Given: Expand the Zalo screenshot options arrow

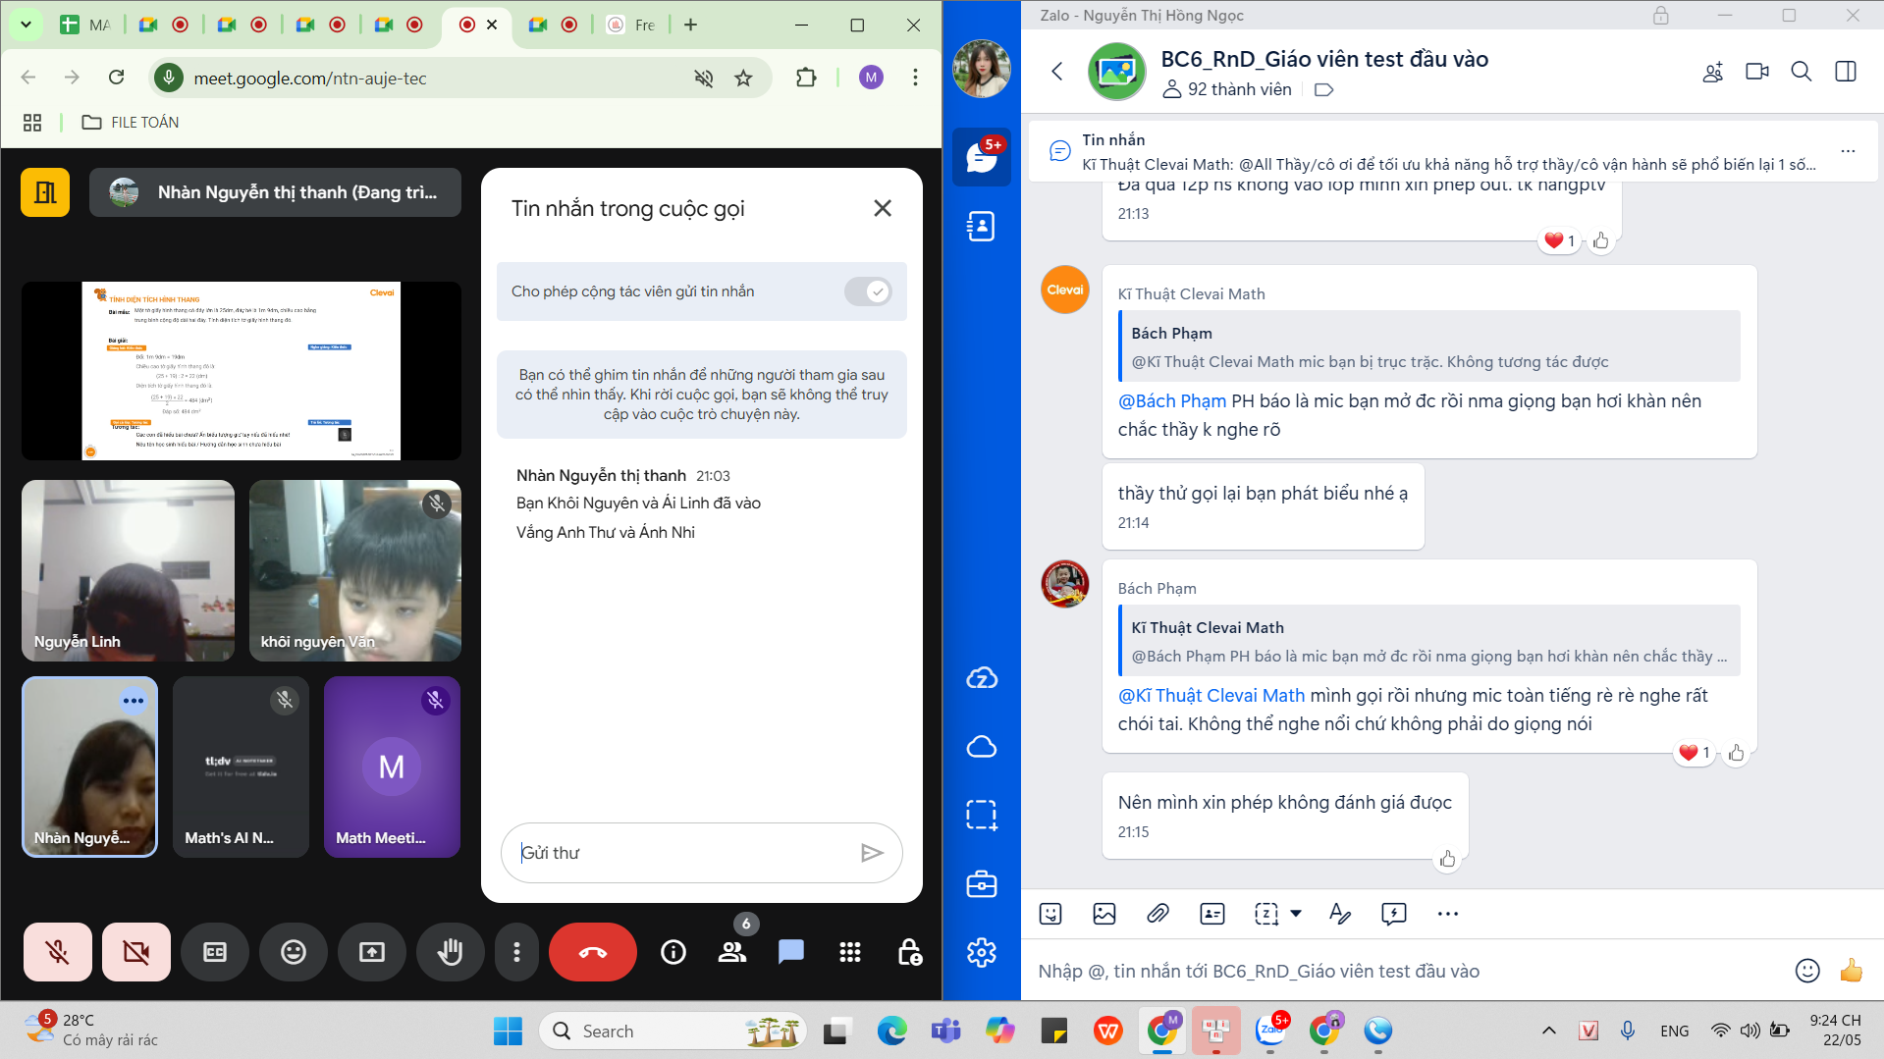Looking at the screenshot, I should [x=1296, y=914].
